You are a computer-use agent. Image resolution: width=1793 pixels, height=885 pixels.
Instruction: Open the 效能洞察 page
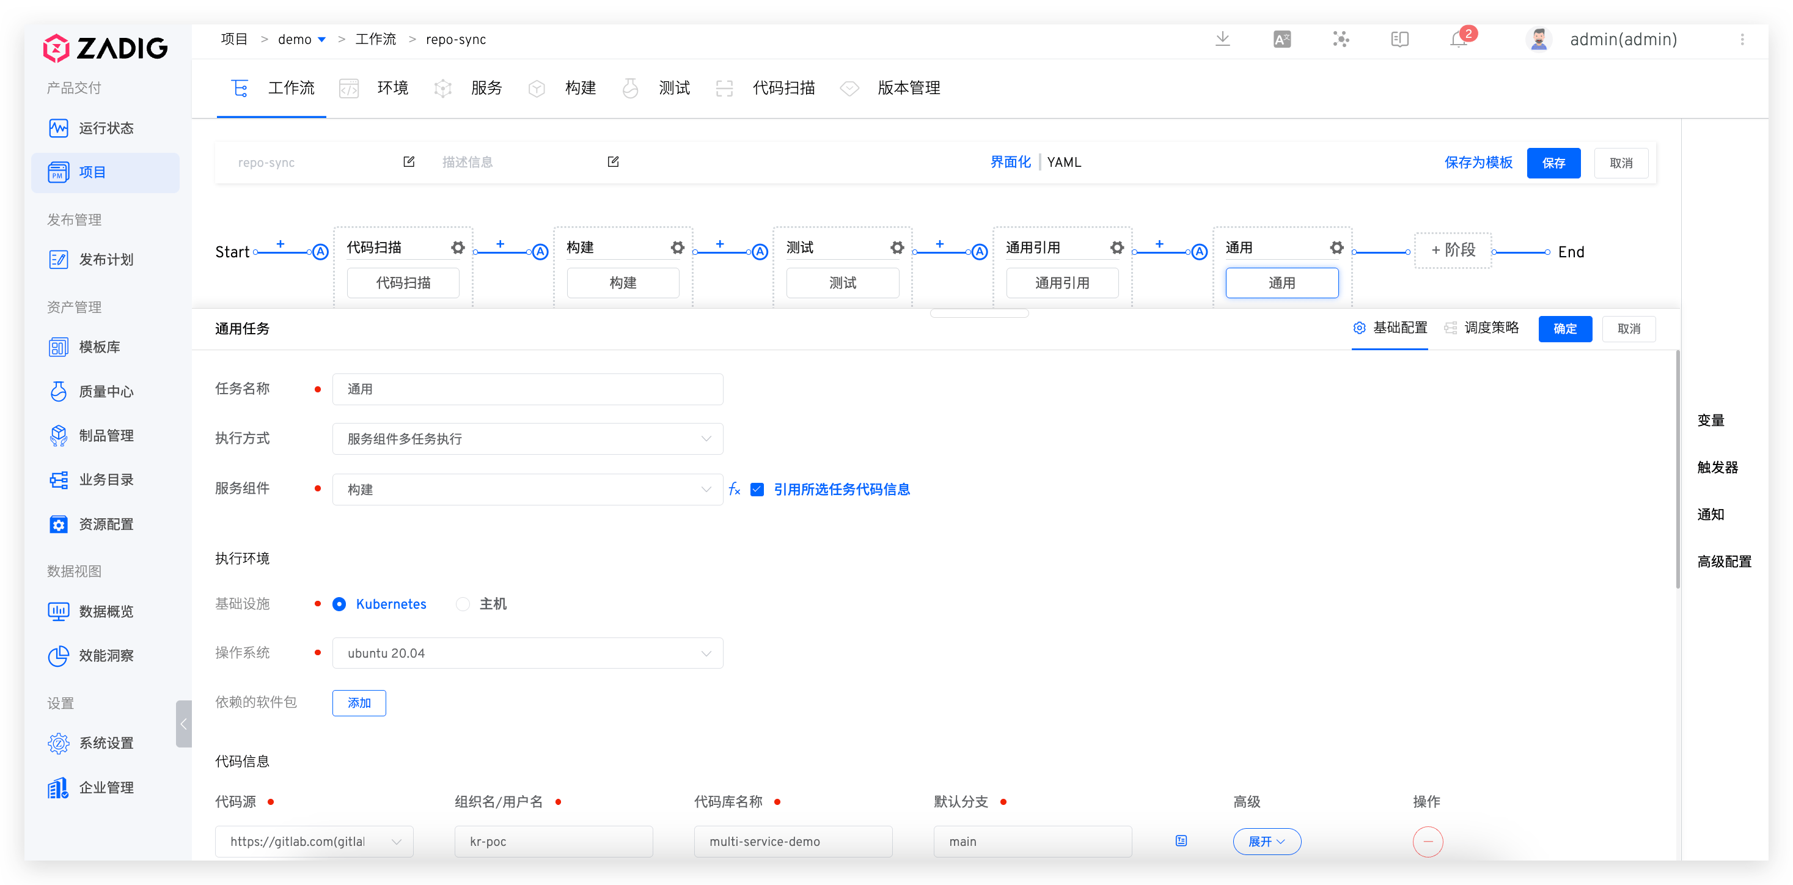pos(105,655)
